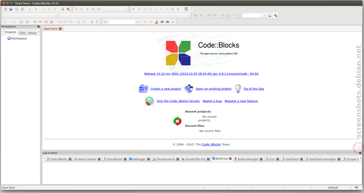
Task: Click the US flag status bar icon
Action: point(356,188)
